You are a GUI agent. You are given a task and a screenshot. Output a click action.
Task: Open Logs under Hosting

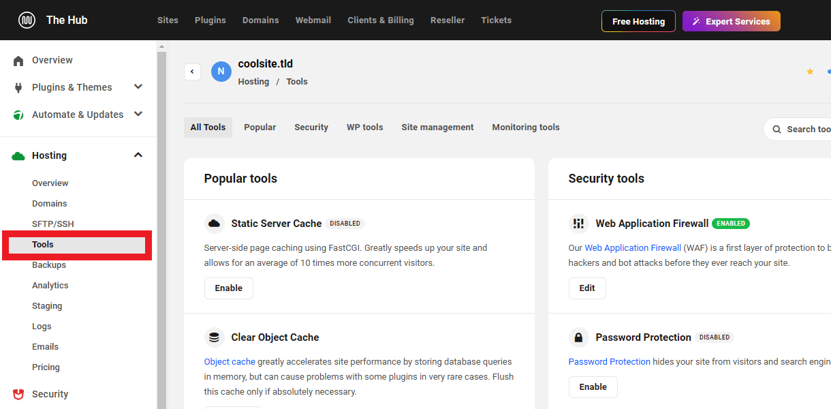(42, 327)
